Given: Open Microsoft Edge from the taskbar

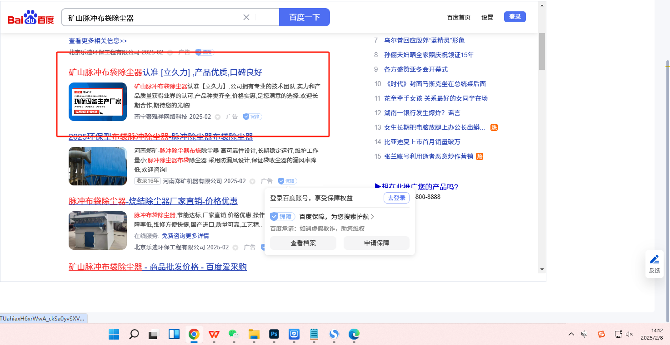Looking at the screenshot, I should (x=354, y=335).
